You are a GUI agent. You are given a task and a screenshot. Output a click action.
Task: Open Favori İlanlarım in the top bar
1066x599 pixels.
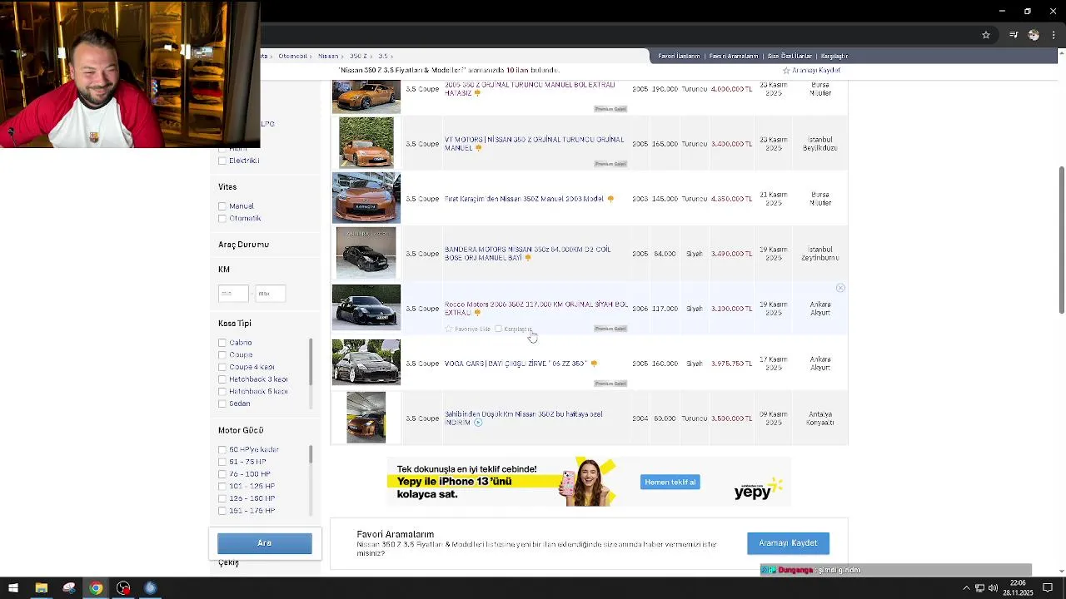pos(679,56)
